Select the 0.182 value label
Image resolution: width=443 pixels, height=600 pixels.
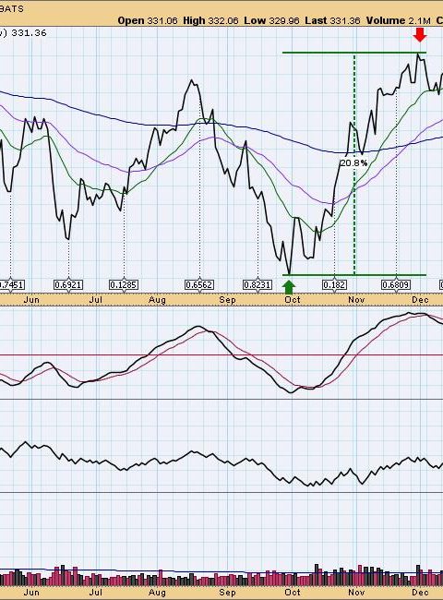334,285
